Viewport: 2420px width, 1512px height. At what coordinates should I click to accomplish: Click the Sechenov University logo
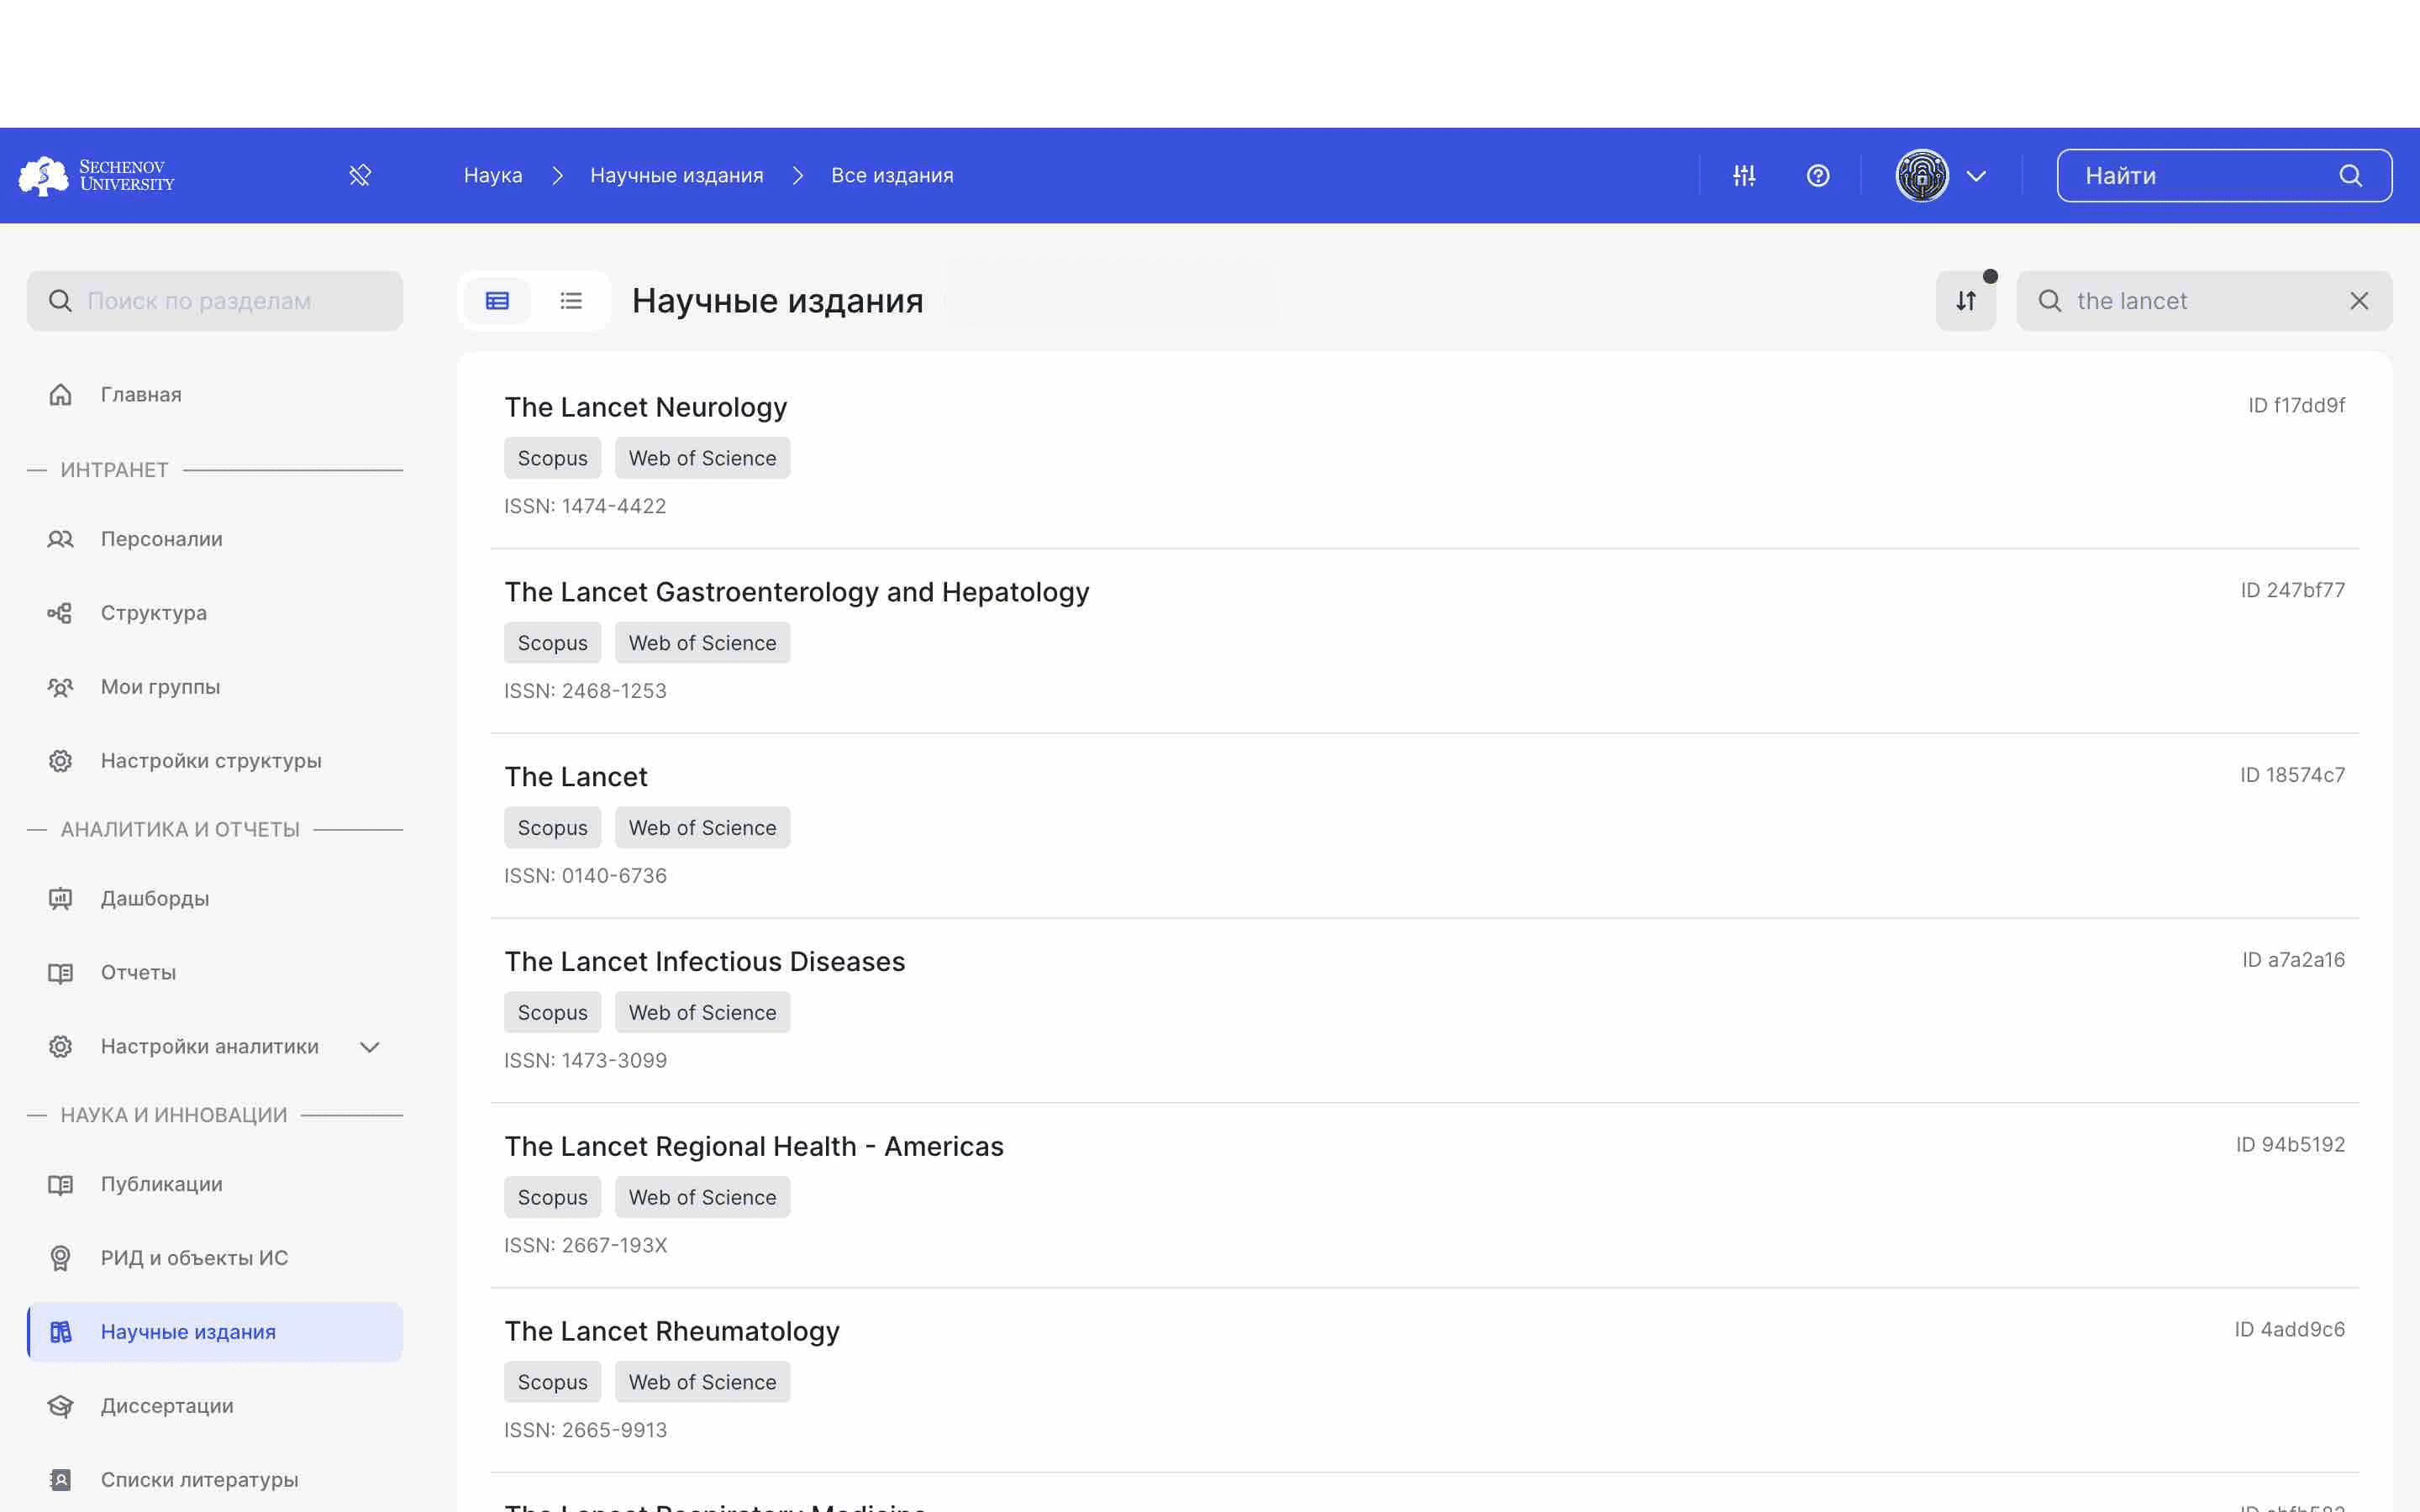97,176
